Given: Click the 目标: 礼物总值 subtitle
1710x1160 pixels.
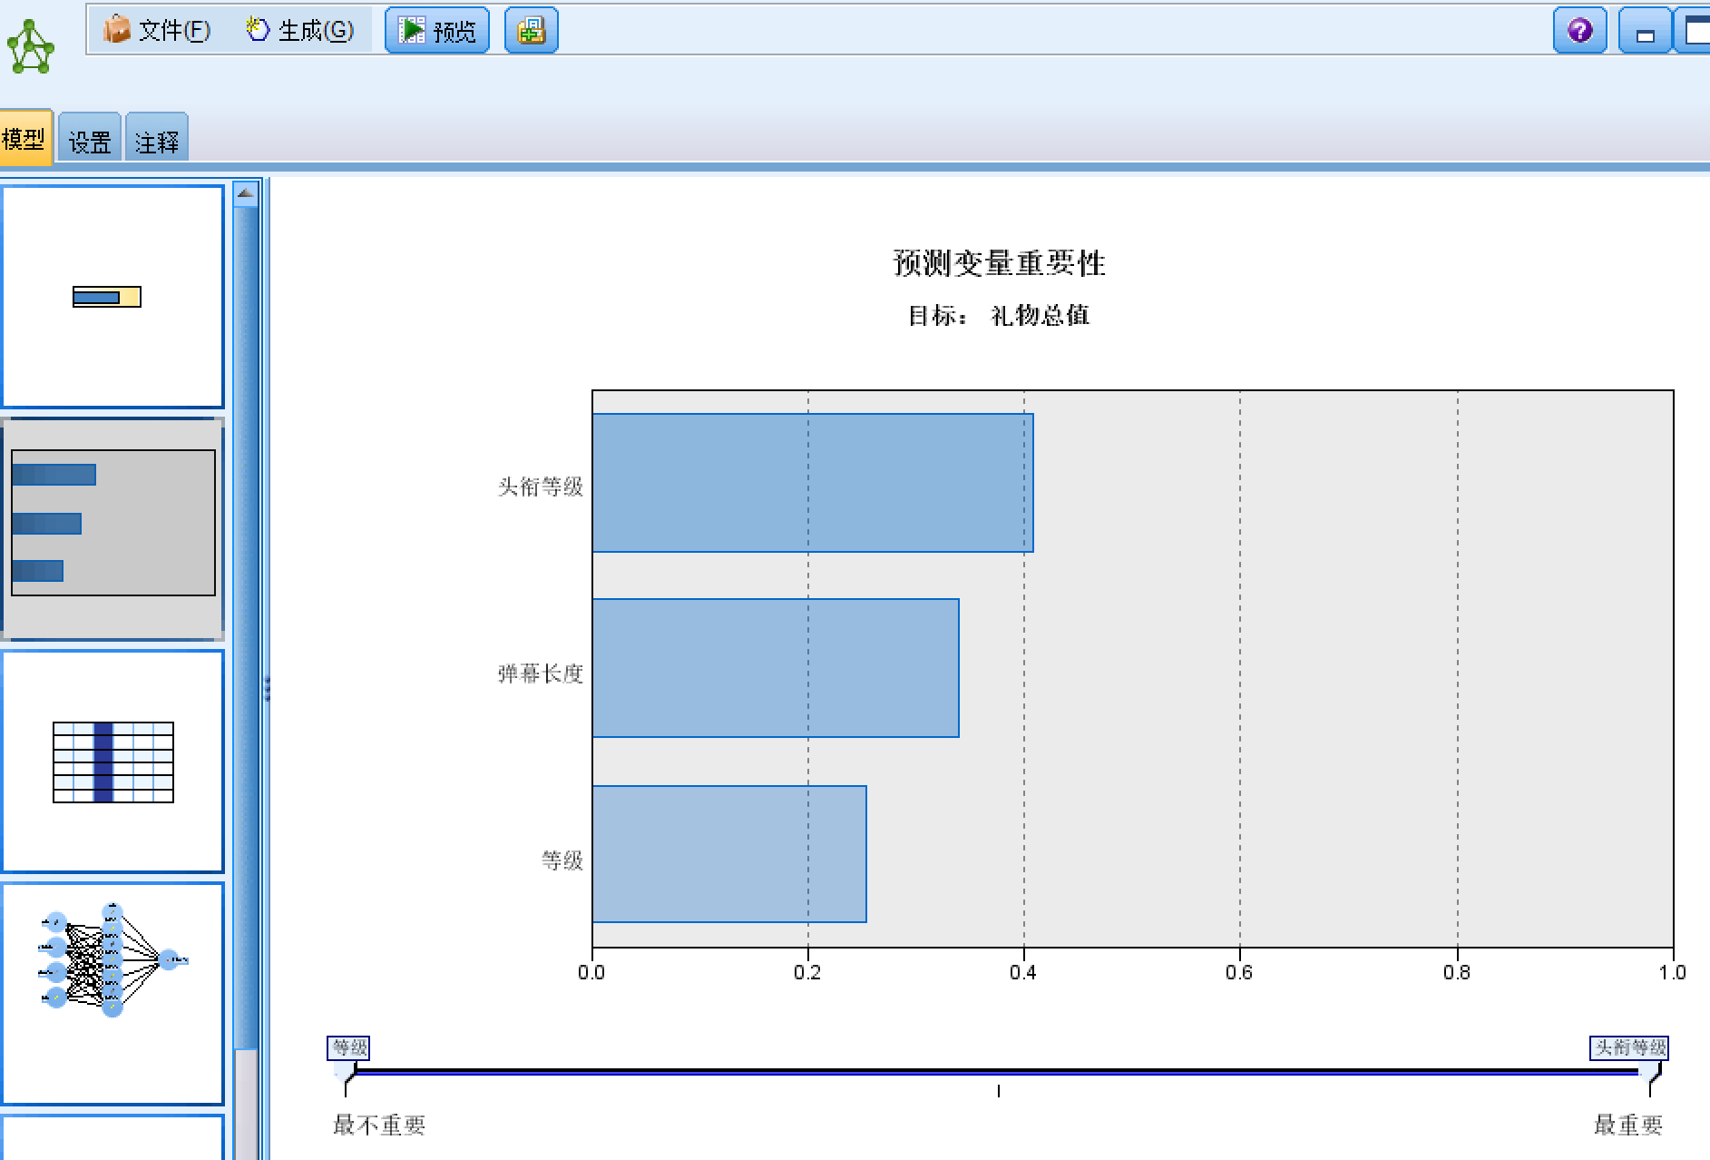Looking at the screenshot, I should tap(999, 315).
